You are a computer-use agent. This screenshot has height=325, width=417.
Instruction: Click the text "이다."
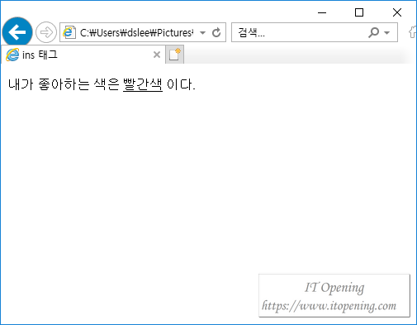[181, 84]
